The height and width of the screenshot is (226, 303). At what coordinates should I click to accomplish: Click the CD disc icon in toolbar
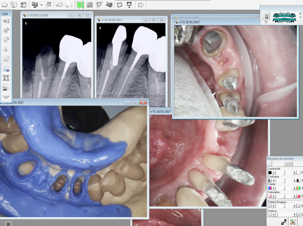point(14,5)
